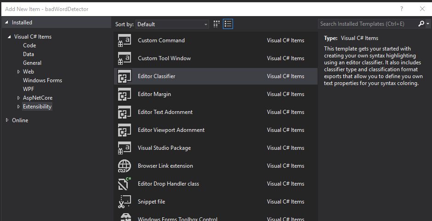Choose the Snippet file template name
This screenshot has width=432, height=221.
pyautogui.click(x=151, y=202)
